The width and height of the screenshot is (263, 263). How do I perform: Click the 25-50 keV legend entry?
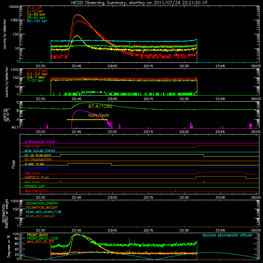click(x=36, y=18)
